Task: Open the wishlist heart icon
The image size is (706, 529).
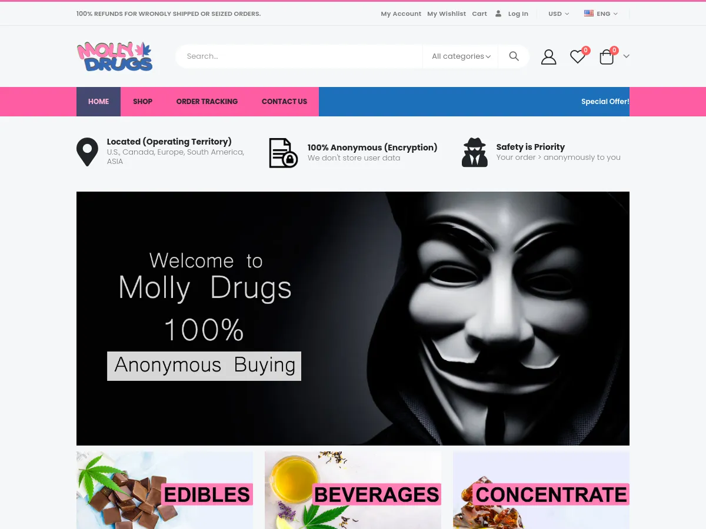Action: click(x=577, y=56)
